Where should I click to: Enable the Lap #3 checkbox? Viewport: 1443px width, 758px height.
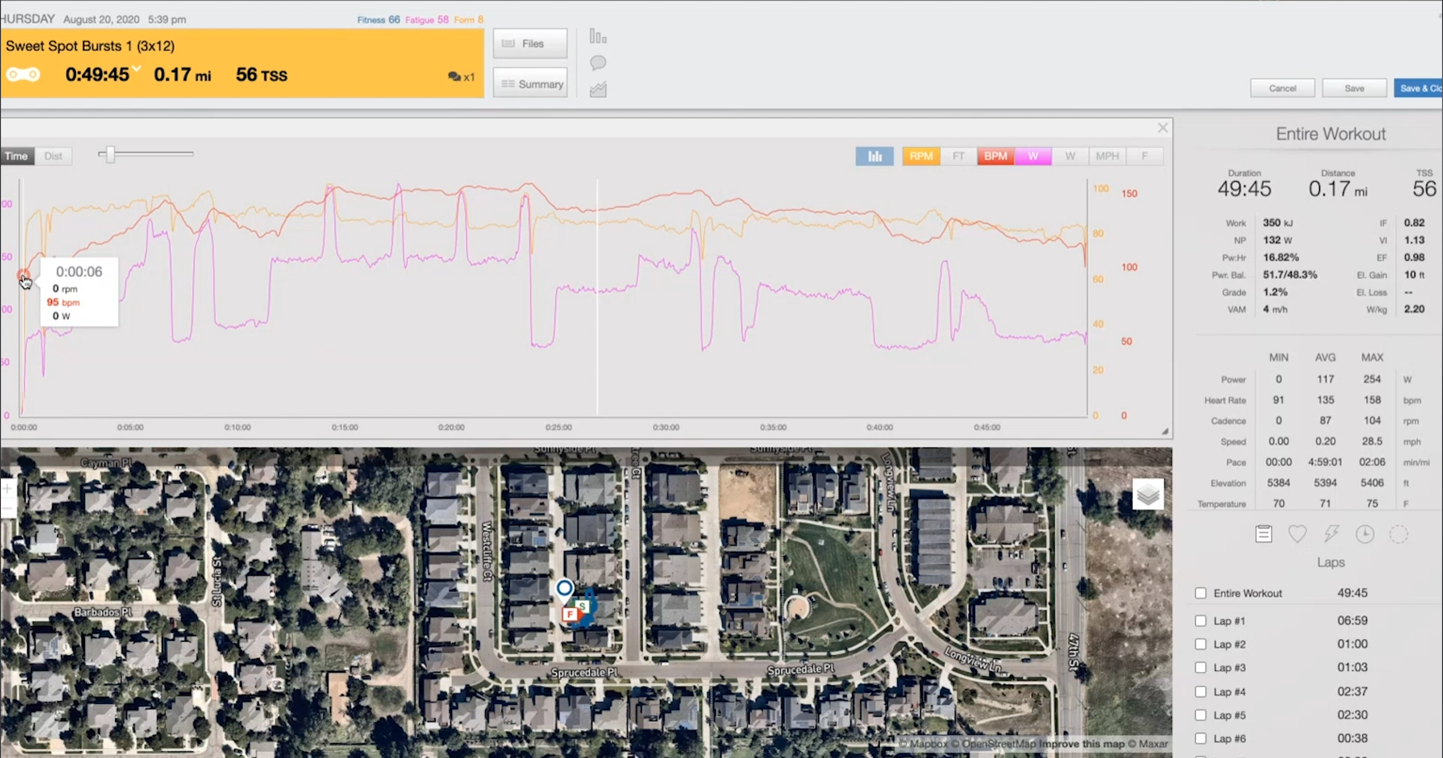click(1200, 667)
